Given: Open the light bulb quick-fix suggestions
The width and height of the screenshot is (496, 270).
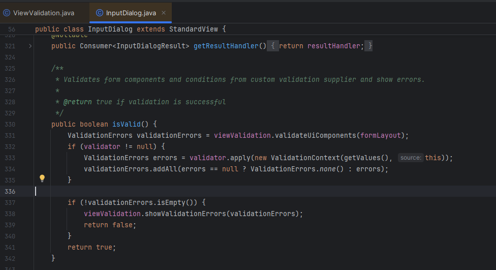Looking at the screenshot, I should (x=42, y=178).
